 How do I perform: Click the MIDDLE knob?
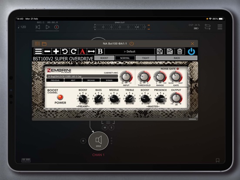coord(114,99)
